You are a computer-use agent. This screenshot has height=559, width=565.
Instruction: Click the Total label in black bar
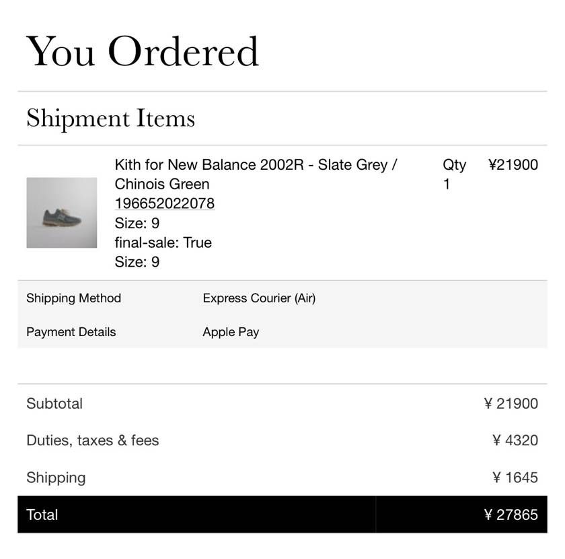coord(42,515)
